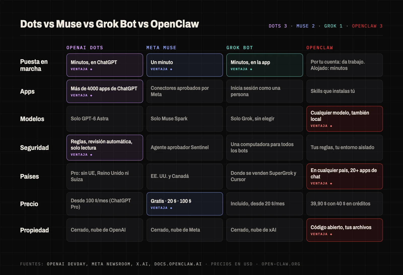
Task: Select the 'OPENAI DOTS' column header
Action: coord(85,48)
